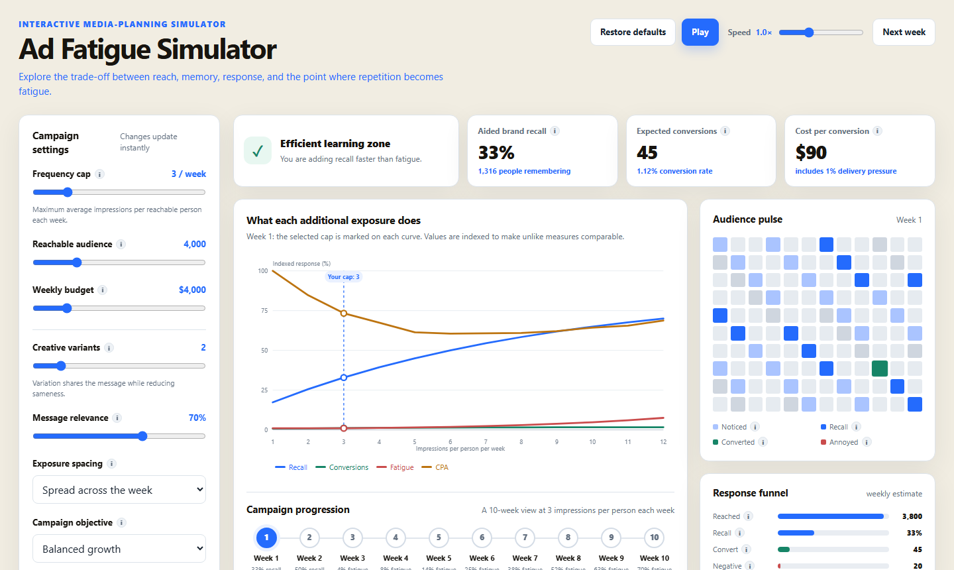
Task: Click the Restore defaults button
Action: coord(633,32)
